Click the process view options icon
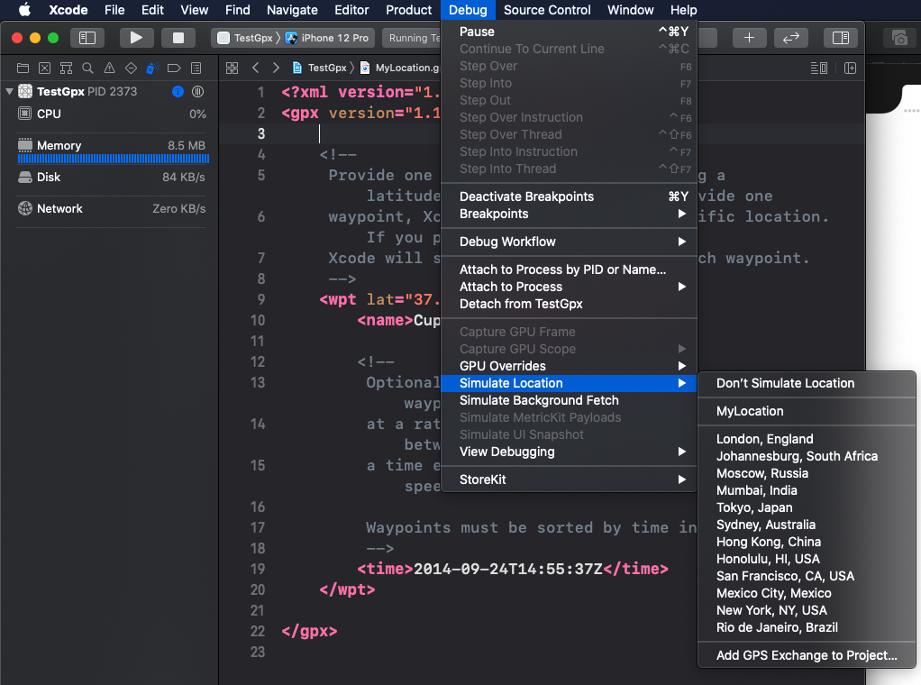Image resolution: width=921 pixels, height=685 pixels. (198, 92)
